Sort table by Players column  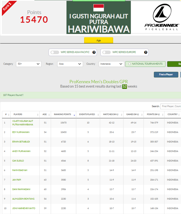25,114
